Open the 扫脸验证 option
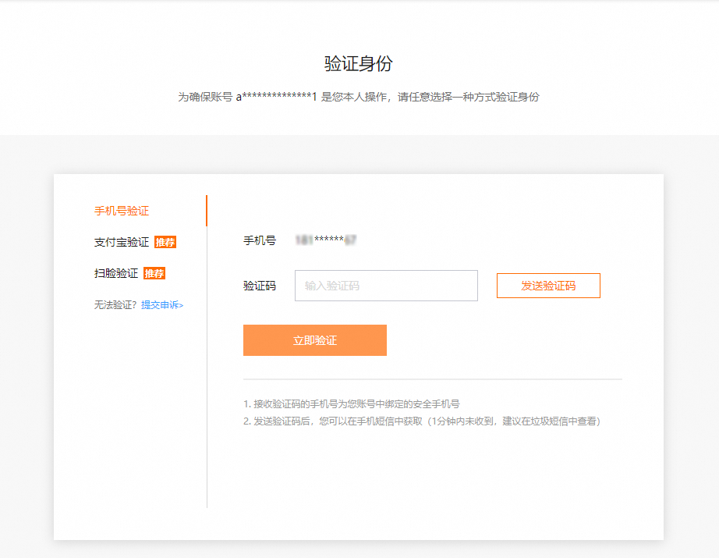This screenshot has width=719, height=558. (x=116, y=273)
